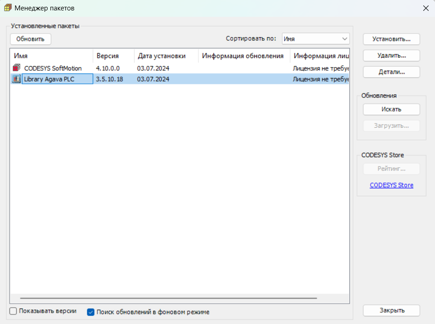435x324 pixels.
Task: Click the Установить... button
Action: click(391, 39)
